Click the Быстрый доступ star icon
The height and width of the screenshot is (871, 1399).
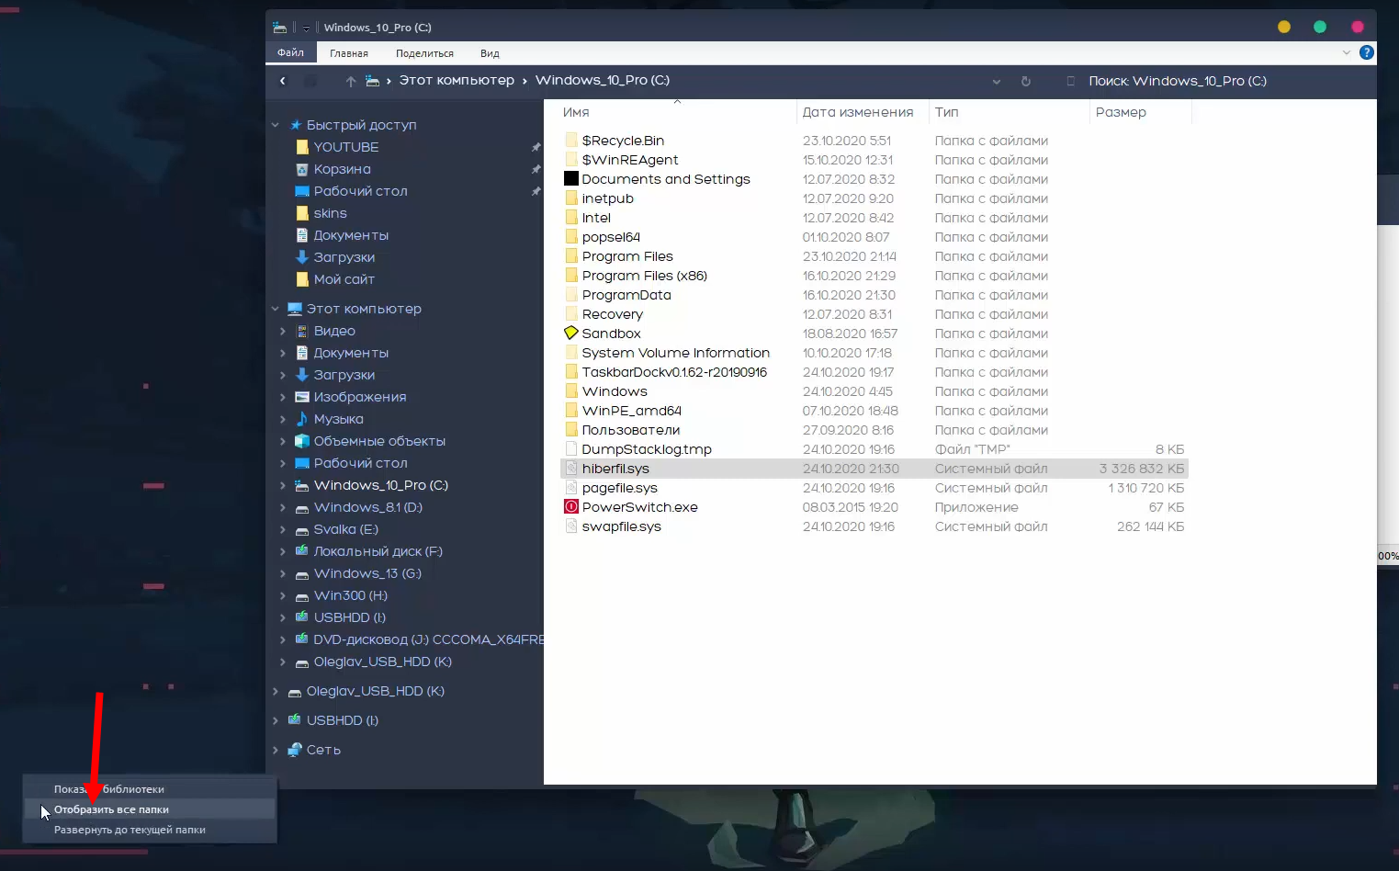(x=296, y=125)
